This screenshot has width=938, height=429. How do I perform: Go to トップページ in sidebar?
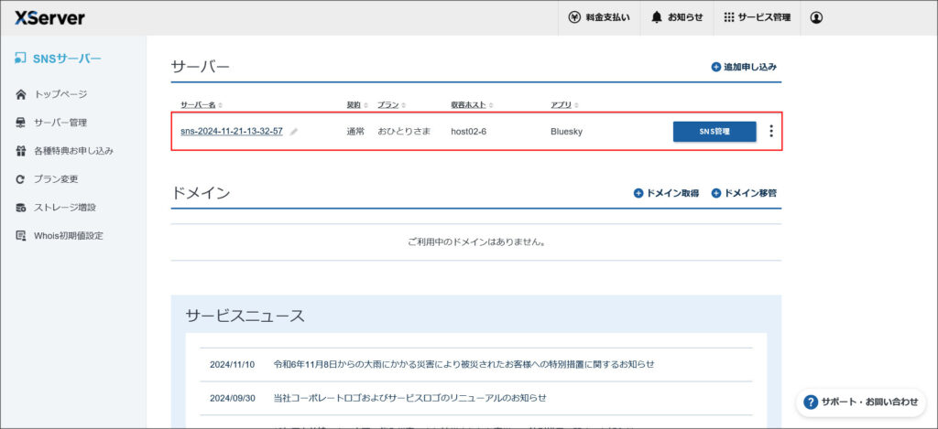click(51, 94)
